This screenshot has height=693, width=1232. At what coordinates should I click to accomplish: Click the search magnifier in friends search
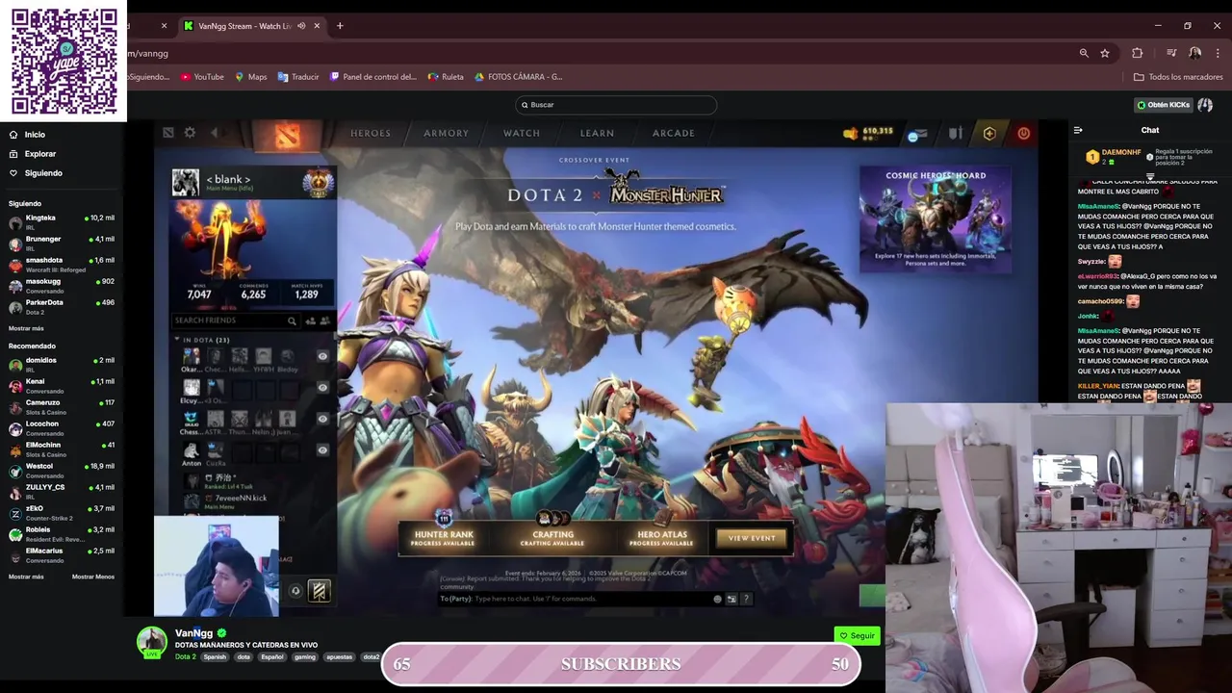pos(292,321)
